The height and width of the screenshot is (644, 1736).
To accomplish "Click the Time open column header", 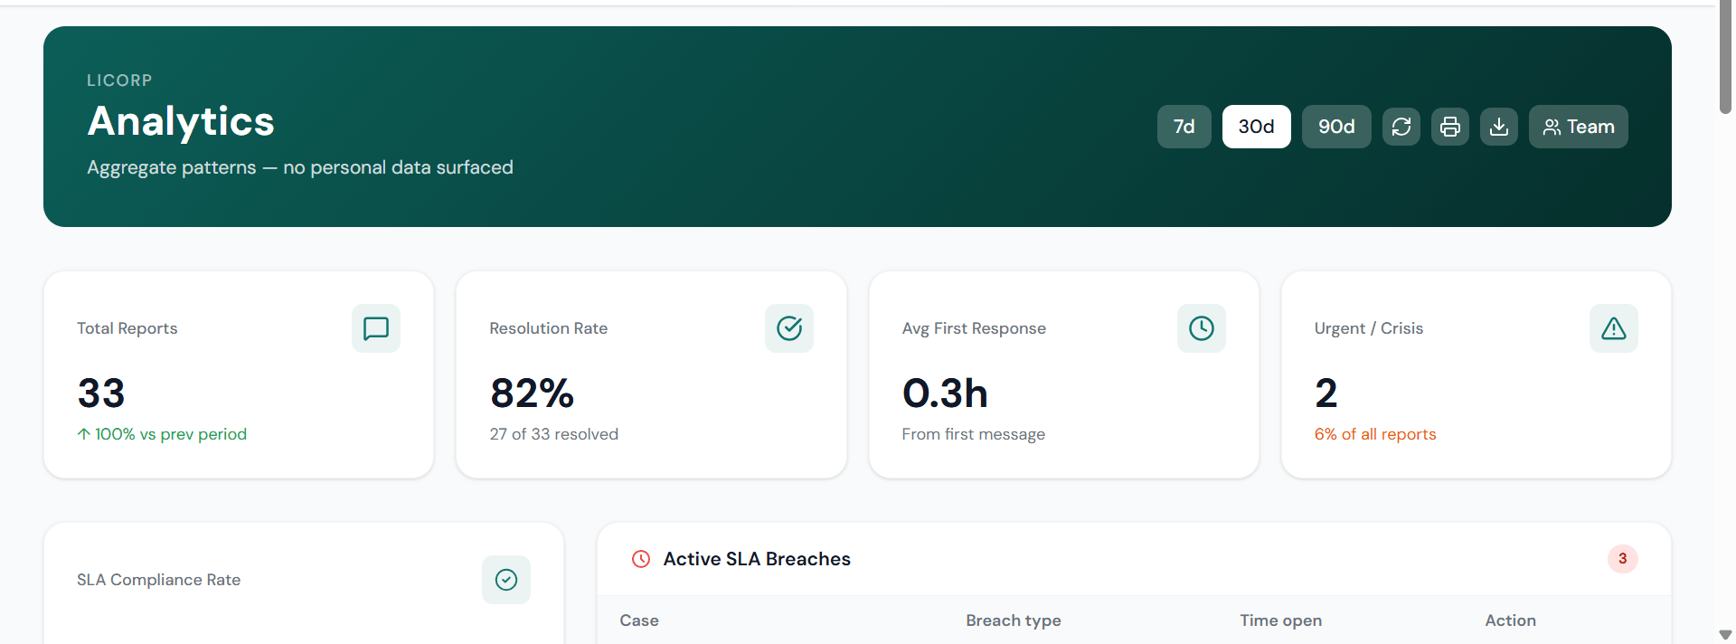I will click(x=1281, y=620).
